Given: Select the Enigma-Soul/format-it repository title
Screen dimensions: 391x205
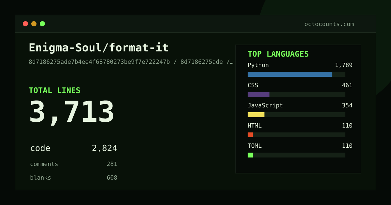Looking at the screenshot, I should (x=99, y=48).
